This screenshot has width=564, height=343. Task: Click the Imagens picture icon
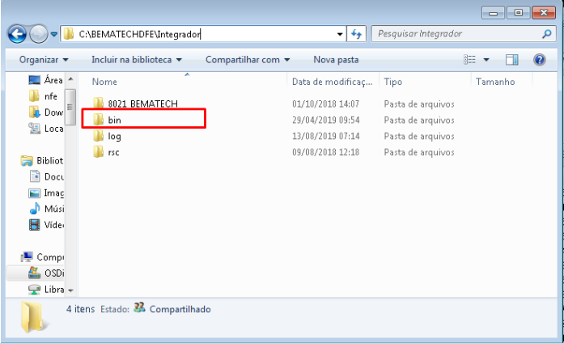coord(34,193)
